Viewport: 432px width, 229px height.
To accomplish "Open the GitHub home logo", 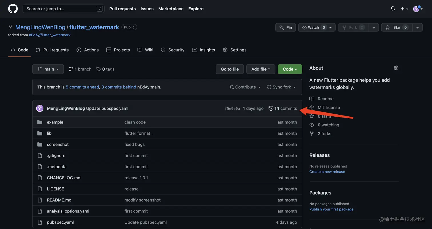I will (13, 9).
